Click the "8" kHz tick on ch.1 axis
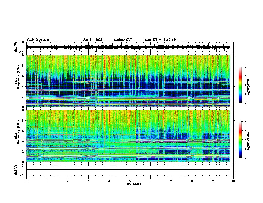Image resolution: width=263 pixels, height=203 pixels. (23, 66)
